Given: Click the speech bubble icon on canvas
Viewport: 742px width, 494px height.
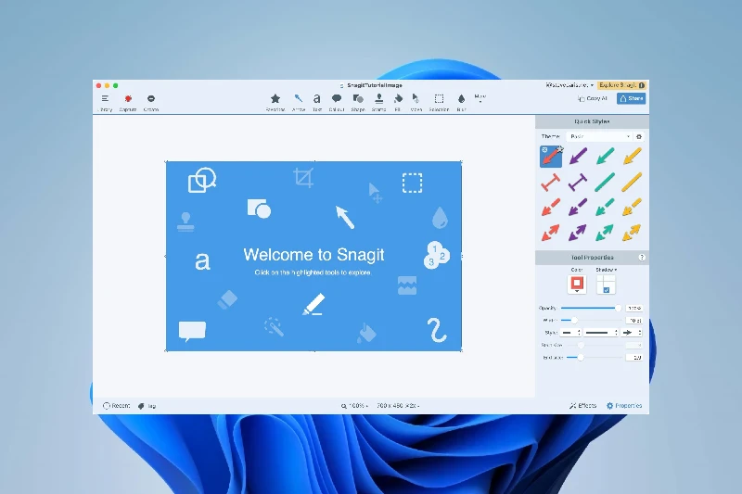Looking at the screenshot, I should point(192,331).
